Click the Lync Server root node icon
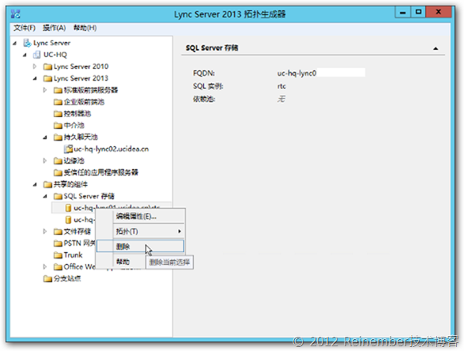The width and height of the screenshot is (464, 351). tap(27, 43)
